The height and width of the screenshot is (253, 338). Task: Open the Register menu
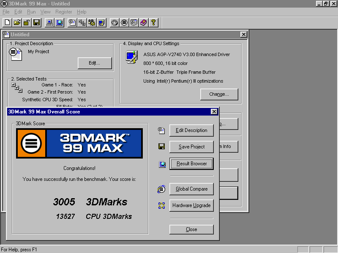(64, 12)
